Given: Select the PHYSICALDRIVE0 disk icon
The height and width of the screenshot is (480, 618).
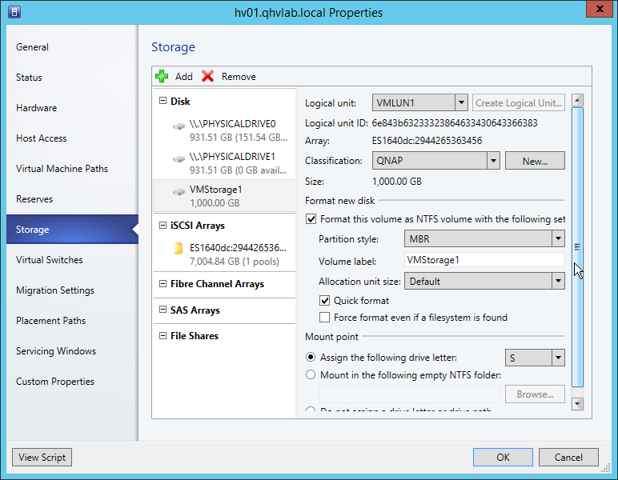Looking at the screenshot, I should (179, 126).
